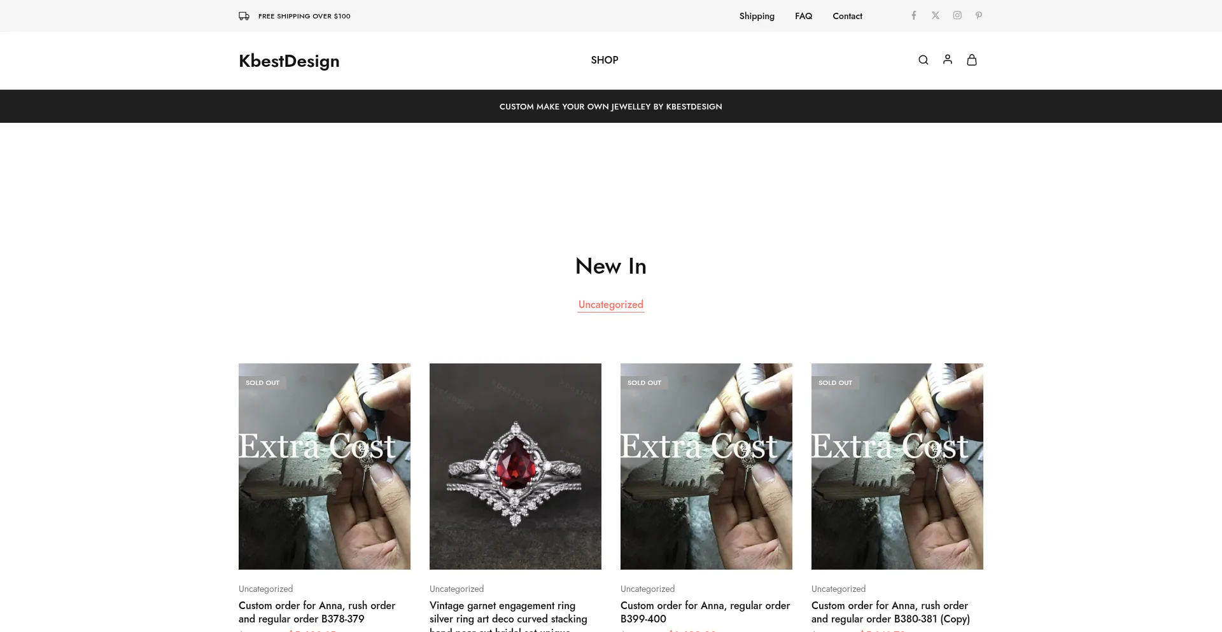This screenshot has width=1222, height=632.
Task: Open the search icon in header
Action: (x=923, y=60)
